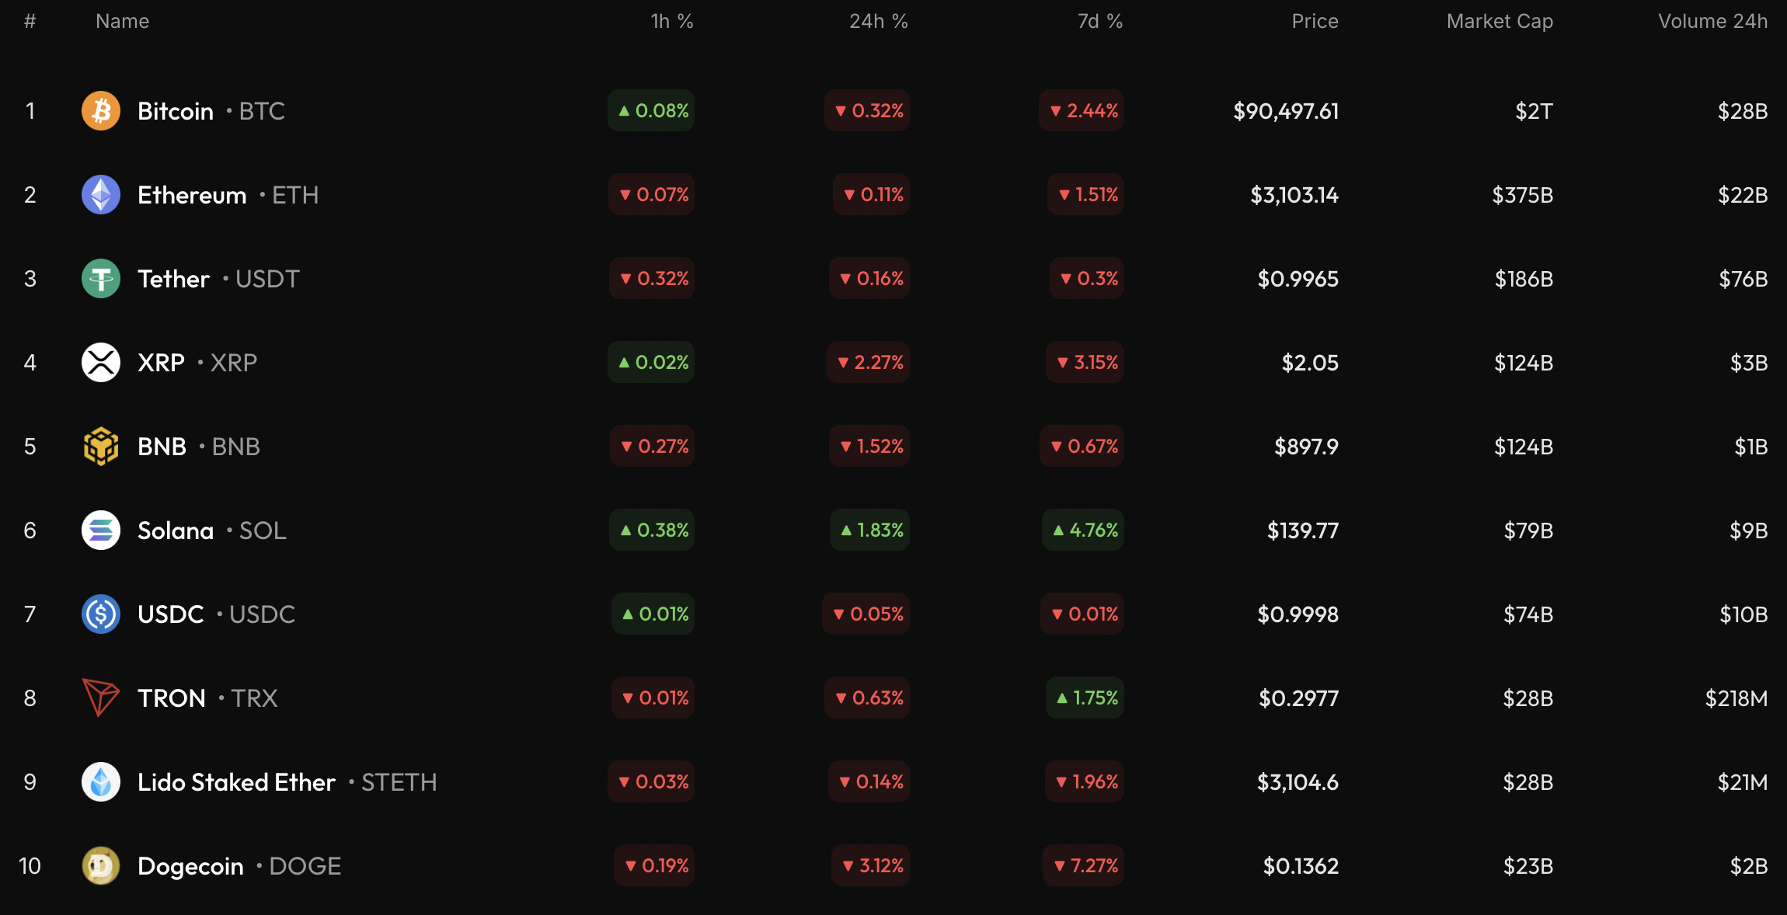Click TRON's green 1.75% badge
The image size is (1787, 915).
[1085, 698]
